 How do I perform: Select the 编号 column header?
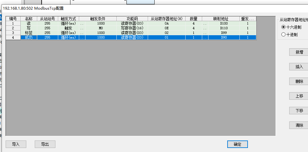pos(13,19)
